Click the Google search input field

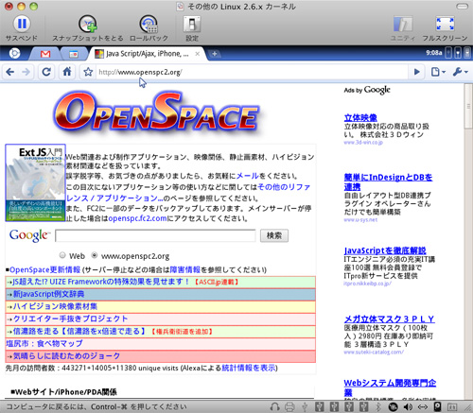pos(155,235)
